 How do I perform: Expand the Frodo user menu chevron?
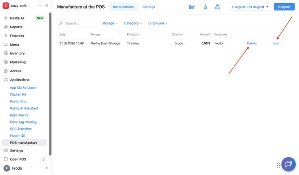(47, 168)
